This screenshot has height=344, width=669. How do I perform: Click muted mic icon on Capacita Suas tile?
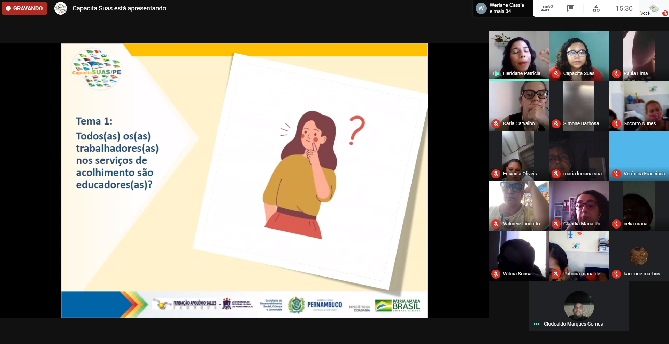point(556,74)
